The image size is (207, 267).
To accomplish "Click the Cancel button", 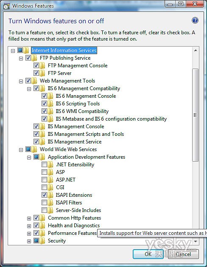I will coord(183,254).
